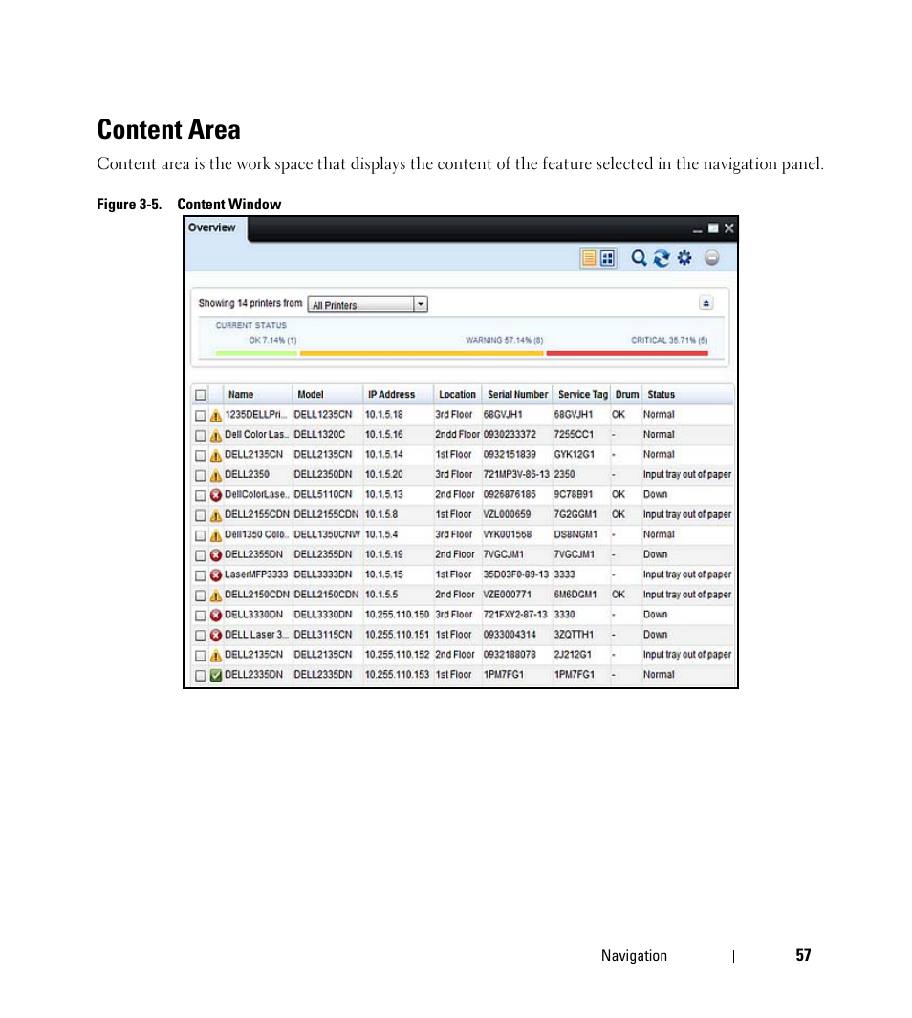The width and height of the screenshot is (912, 1018).
Task: Select IP 10.255.110.150 cell
Action: 398,615
